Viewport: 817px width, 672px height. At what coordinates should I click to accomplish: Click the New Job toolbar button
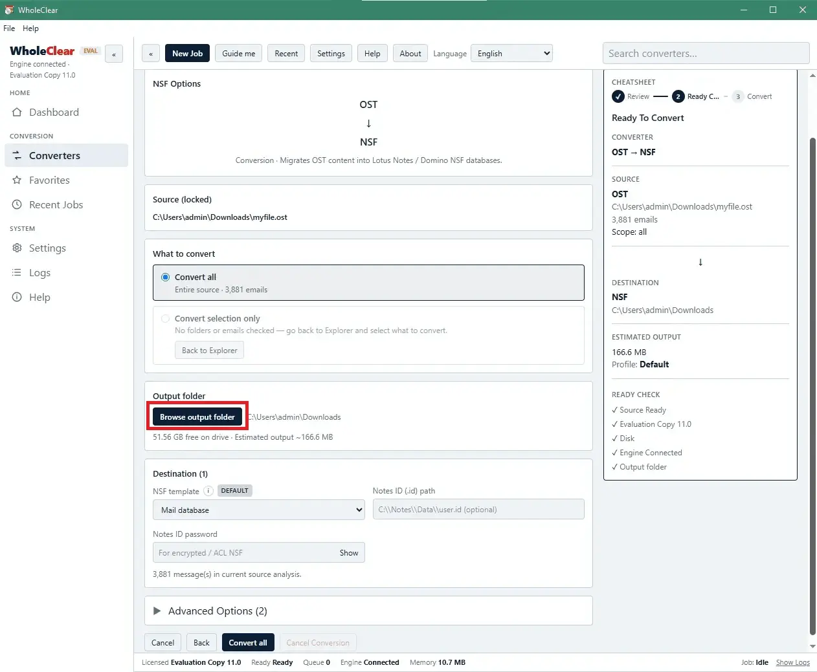[187, 54]
